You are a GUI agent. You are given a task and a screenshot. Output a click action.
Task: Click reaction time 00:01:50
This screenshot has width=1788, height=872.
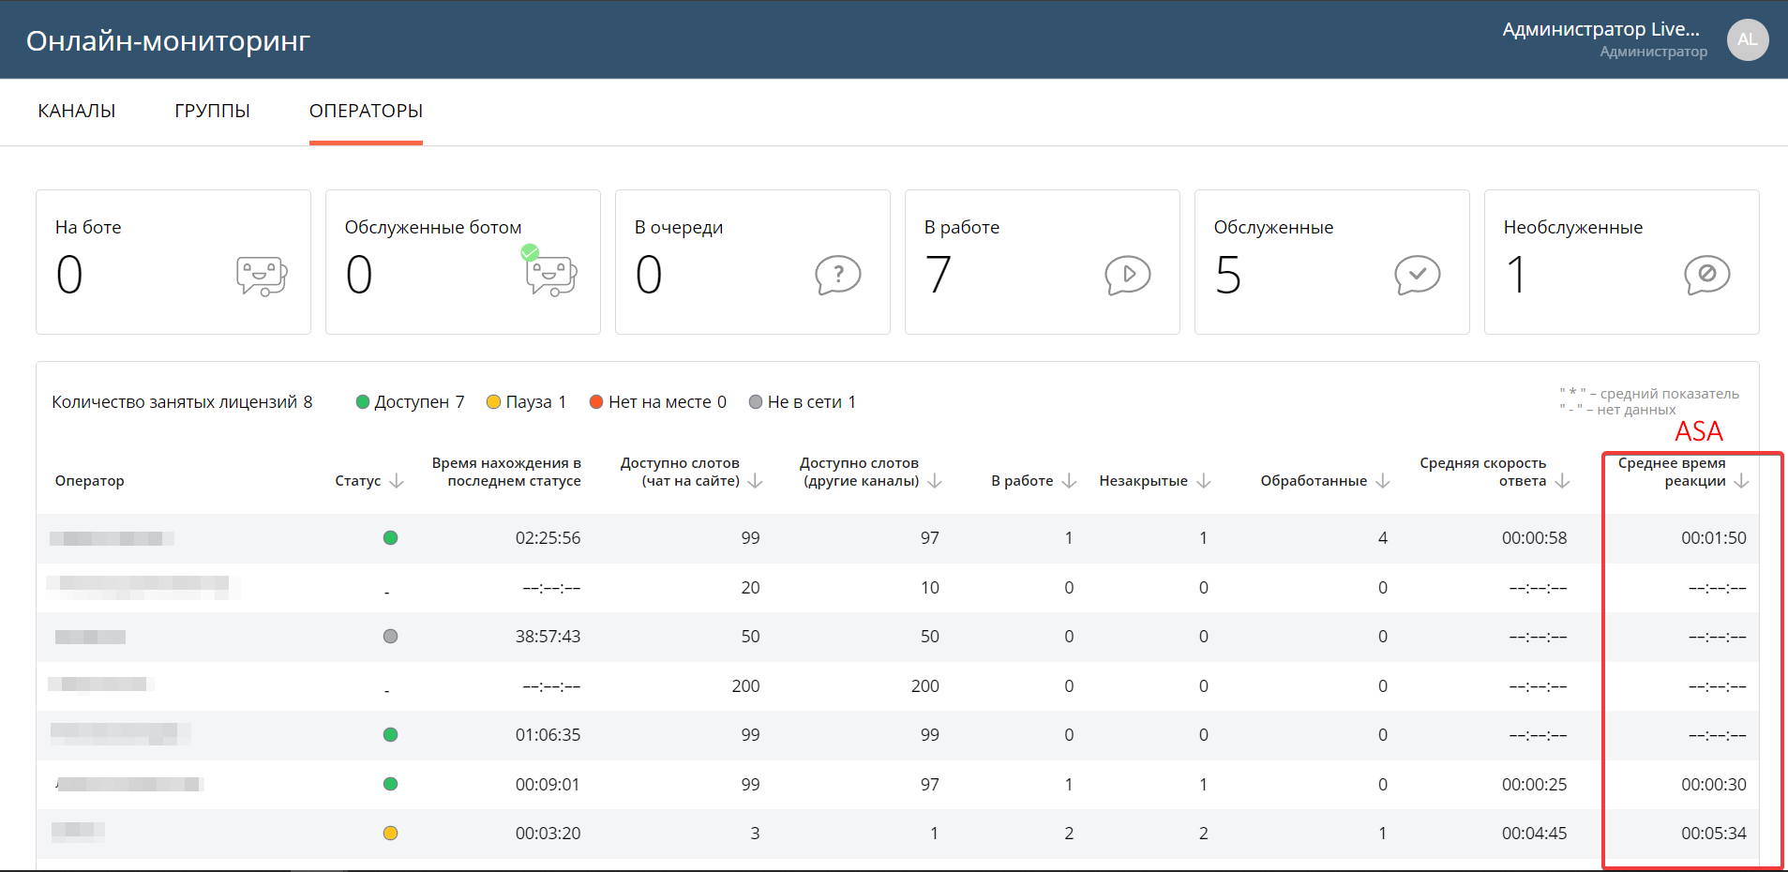point(1714,538)
